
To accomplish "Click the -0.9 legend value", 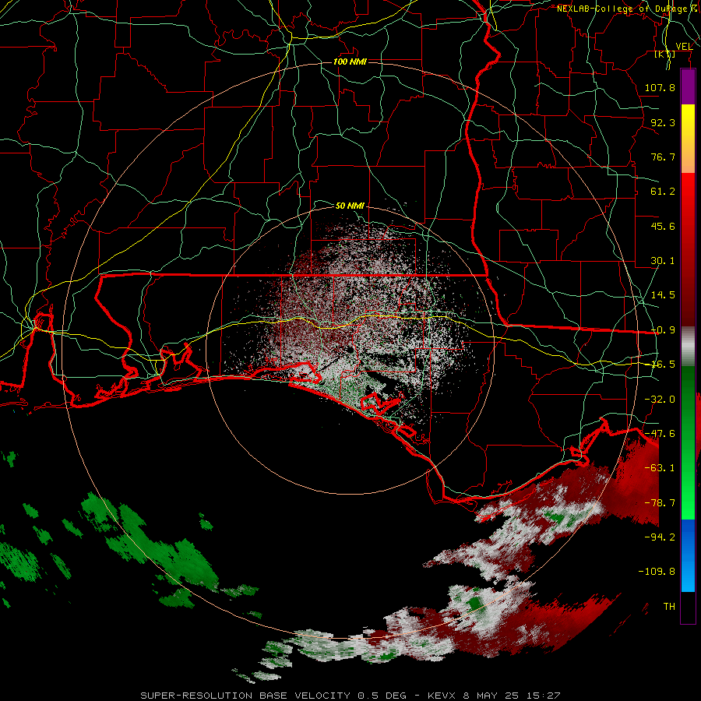I will (x=663, y=330).
